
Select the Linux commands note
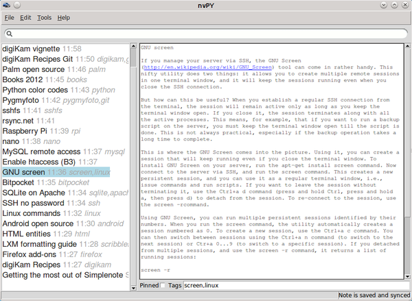(x=66, y=213)
